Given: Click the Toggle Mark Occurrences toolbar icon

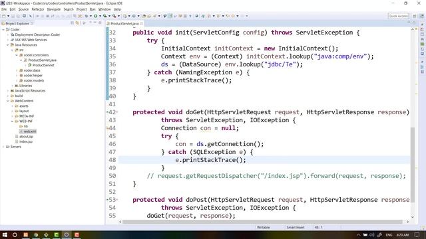Looking at the screenshot, I should [170, 16].
